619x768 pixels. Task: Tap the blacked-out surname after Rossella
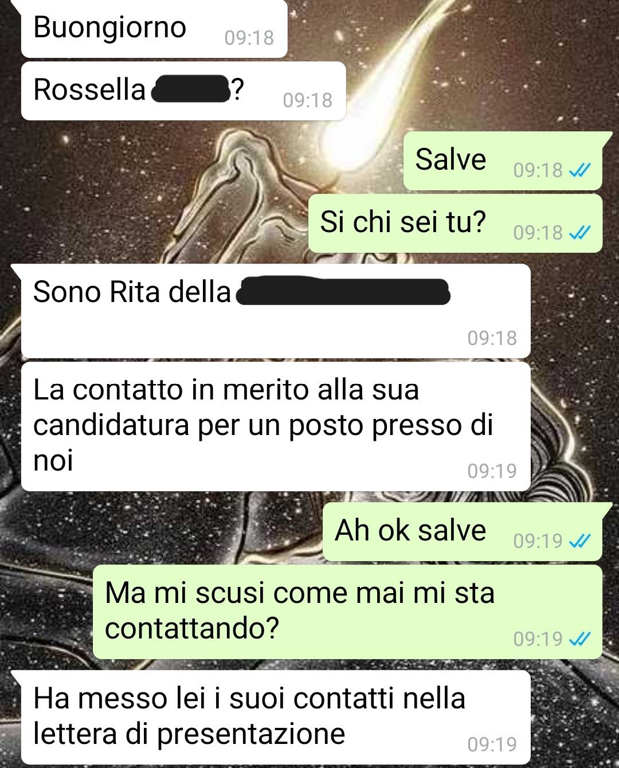[190, 89]
